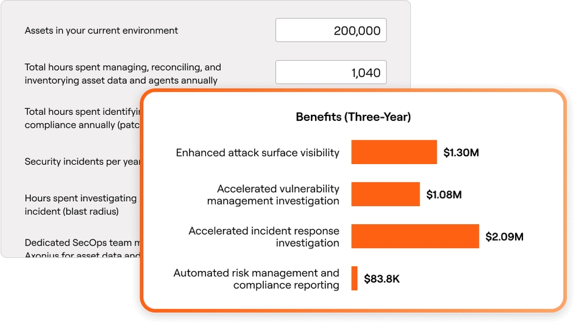
Task: Click the $1.08M value label
Action: click(x=444, y=194)
